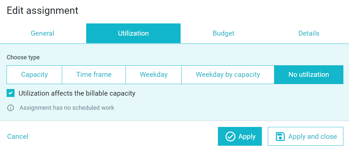The image size is (349, 151).
Task: Go to the Details tab
Action: click(309, 33)
